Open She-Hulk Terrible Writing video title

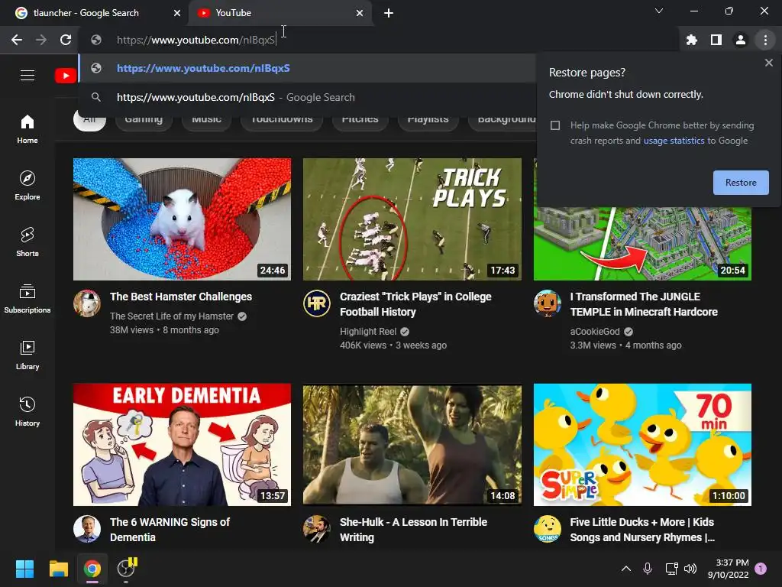click(x=413, y=530)
